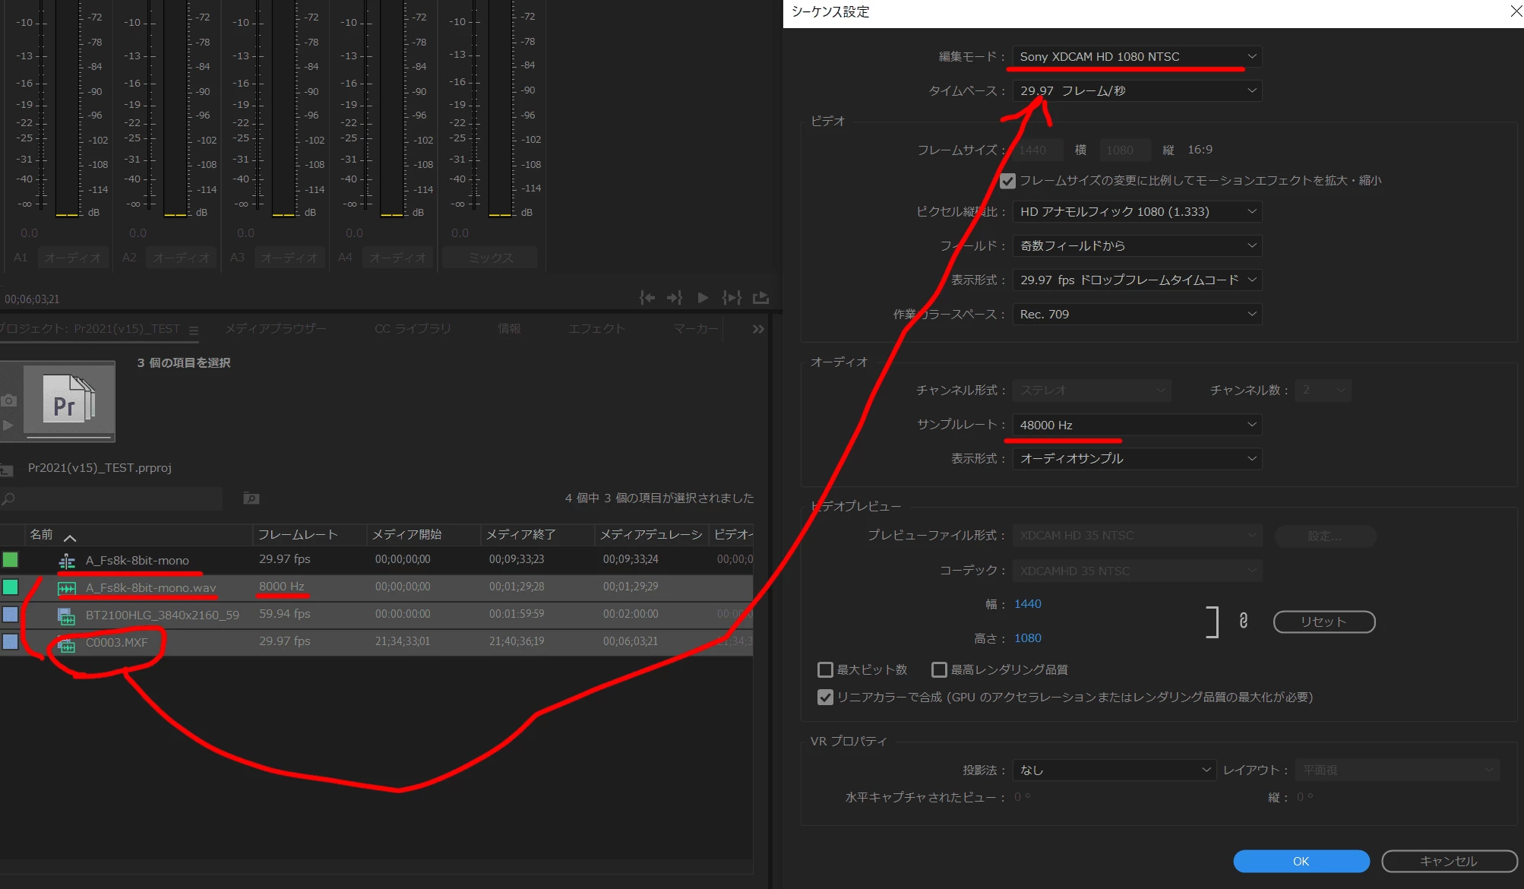Screen dimensions: 1524x889
Task: Switch to the エフェクト tab
Action: click(596, 328)
